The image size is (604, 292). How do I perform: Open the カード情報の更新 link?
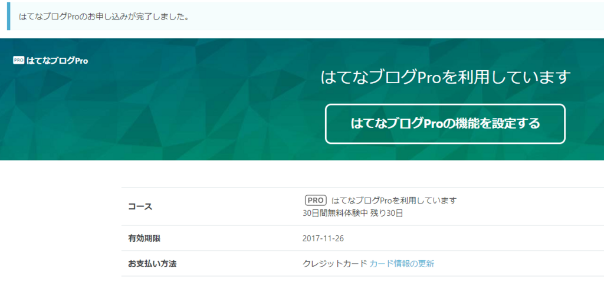coord(402,264)
